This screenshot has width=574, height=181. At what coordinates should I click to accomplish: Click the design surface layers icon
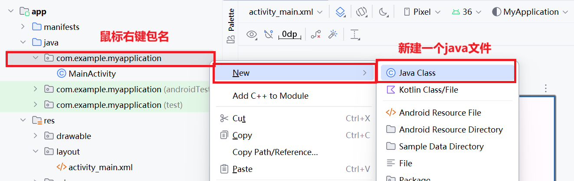pyautogui.click(x=341, y=12)
